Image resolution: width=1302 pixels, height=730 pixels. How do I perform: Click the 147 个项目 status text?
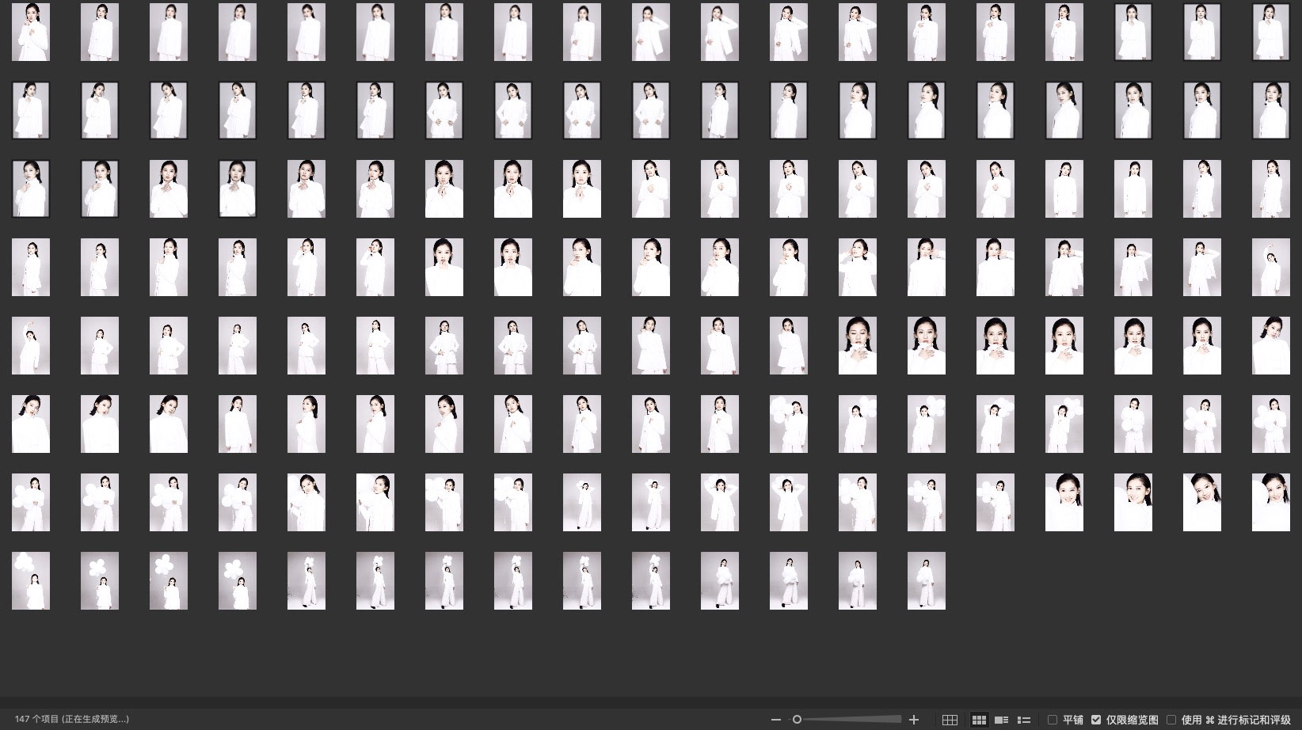72,719
